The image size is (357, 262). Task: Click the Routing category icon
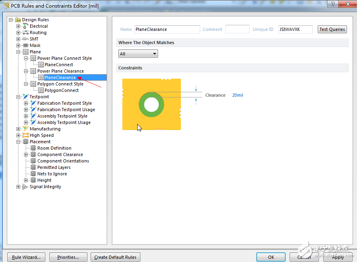click(26, 32)
